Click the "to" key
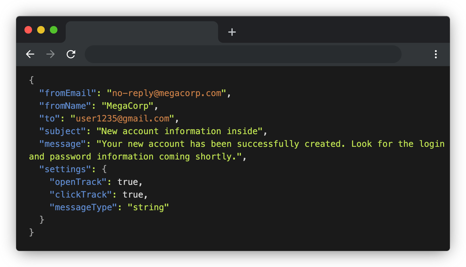This screenshot has height=267, width=466. [x=49, y=119]
